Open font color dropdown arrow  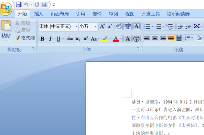(121, 38)
